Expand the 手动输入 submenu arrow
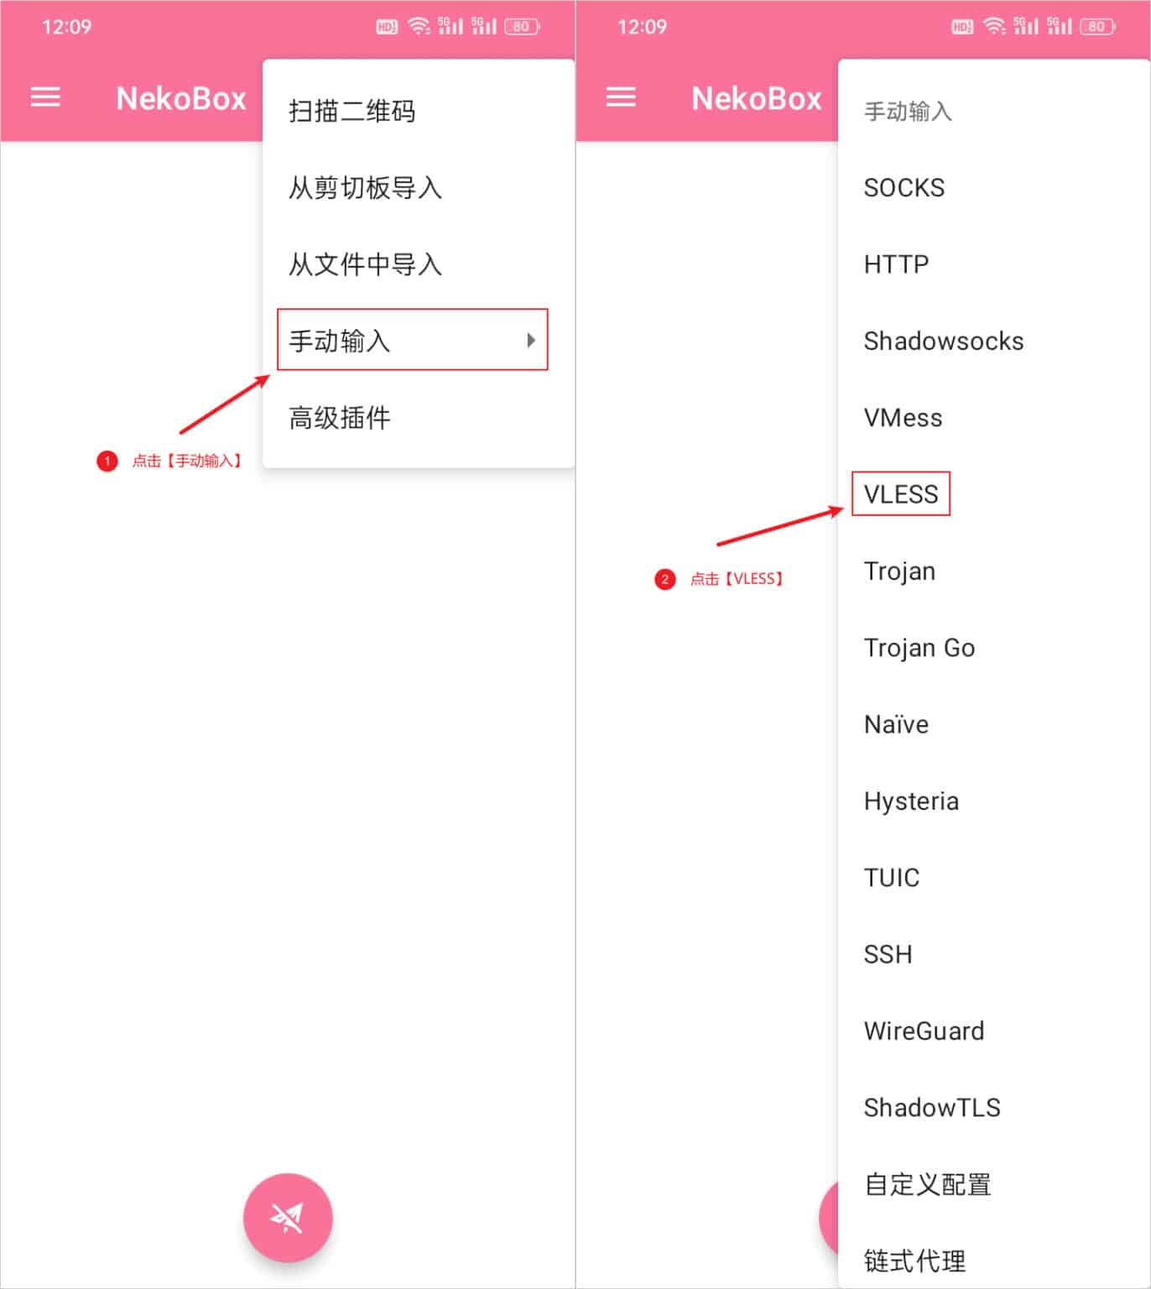The height and width of the screenshot is (1289, 1151). pyautogui.click(x=531, y=340)
